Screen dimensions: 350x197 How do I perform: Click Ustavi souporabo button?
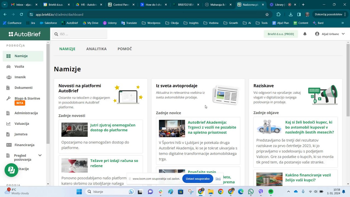[198, 179]
